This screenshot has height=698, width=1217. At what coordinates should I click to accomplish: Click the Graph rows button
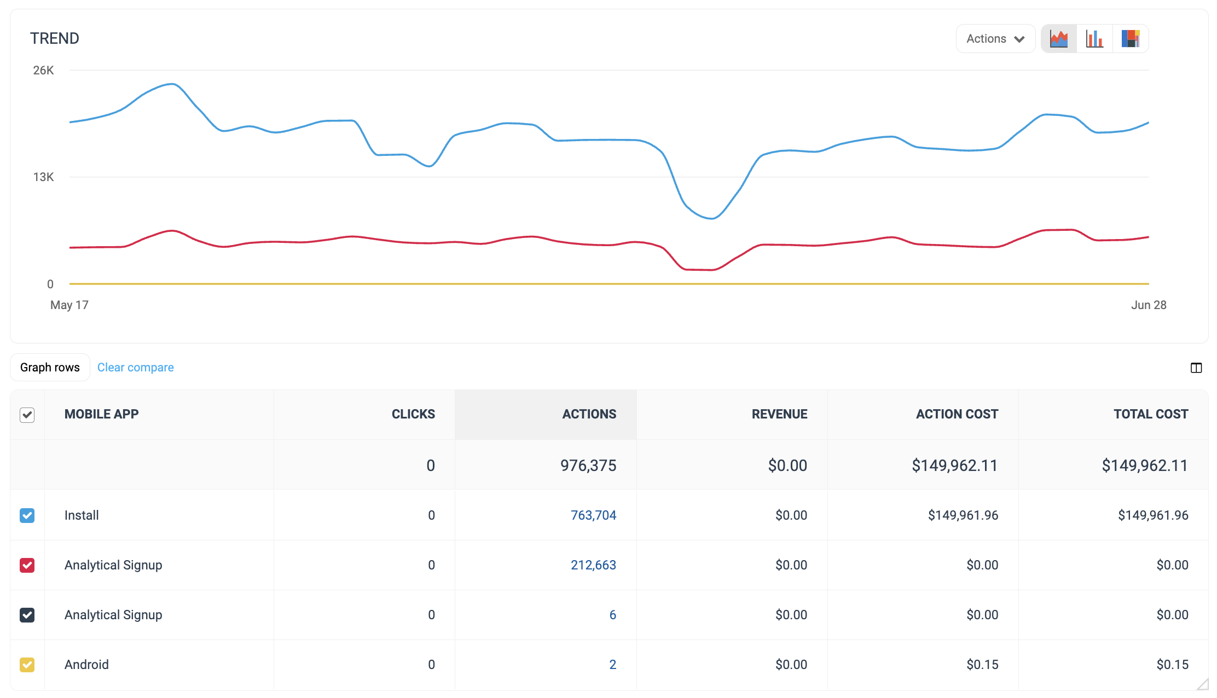pos(50,368)
